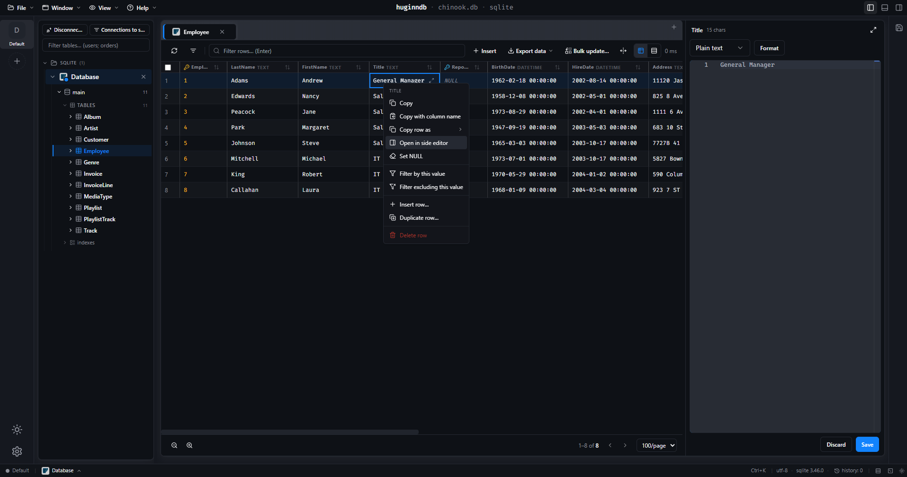Image resolution: width=907 pixels, height=477 pixels.
Task: Sort by FirstName column
Action: coord(359,67)
